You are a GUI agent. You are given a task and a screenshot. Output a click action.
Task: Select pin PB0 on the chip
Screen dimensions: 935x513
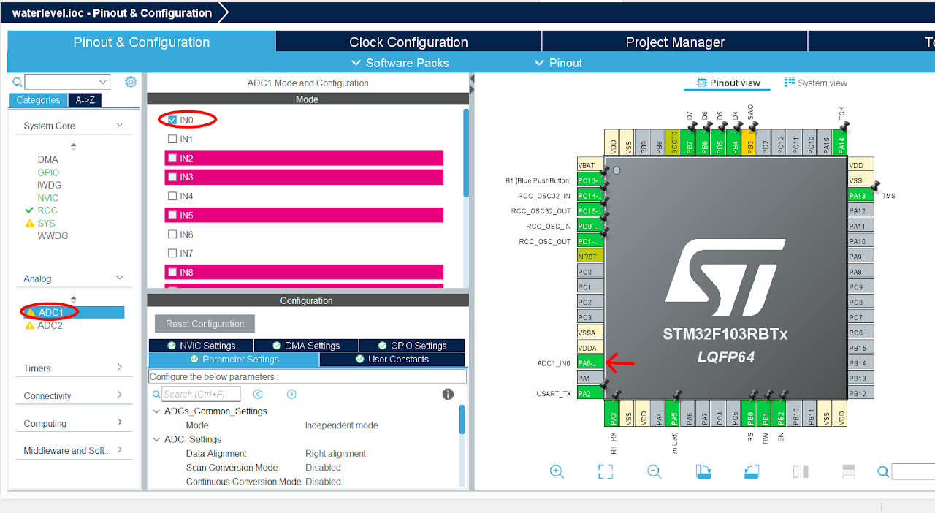(x=750, y=414)
